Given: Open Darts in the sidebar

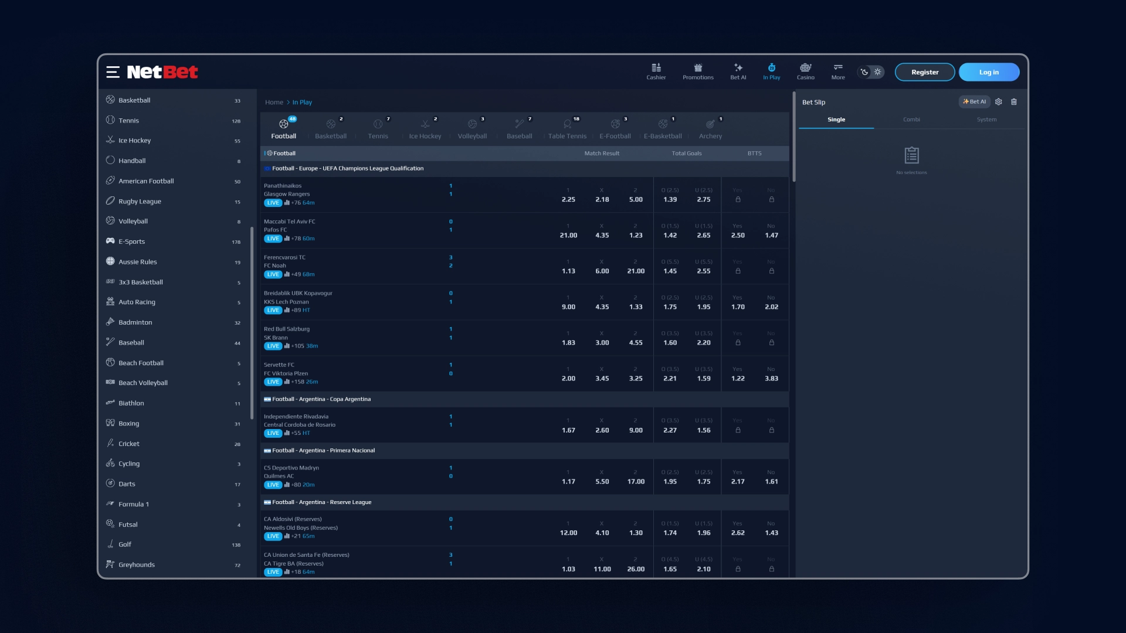Looking at the screenshot, I should click(x=174, y=484).
